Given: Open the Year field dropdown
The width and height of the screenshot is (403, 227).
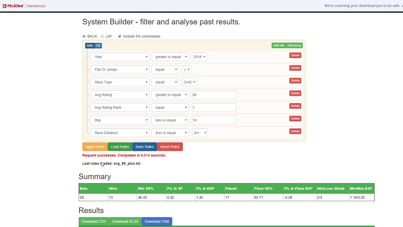Looking at the screenshot, I should coord(120,57).
